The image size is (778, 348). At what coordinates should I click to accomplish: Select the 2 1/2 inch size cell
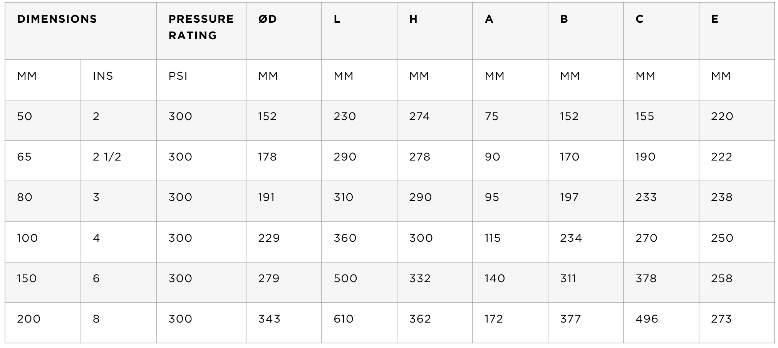(119, 161)
